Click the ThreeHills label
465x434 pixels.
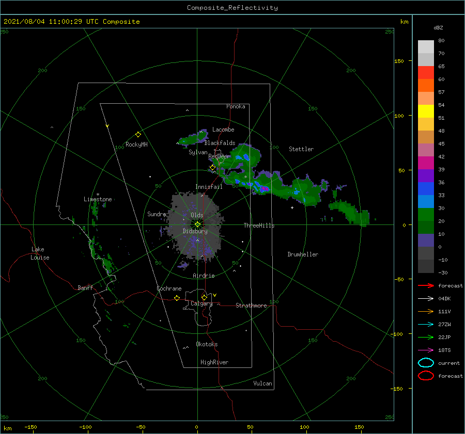(x=259, y=226)
